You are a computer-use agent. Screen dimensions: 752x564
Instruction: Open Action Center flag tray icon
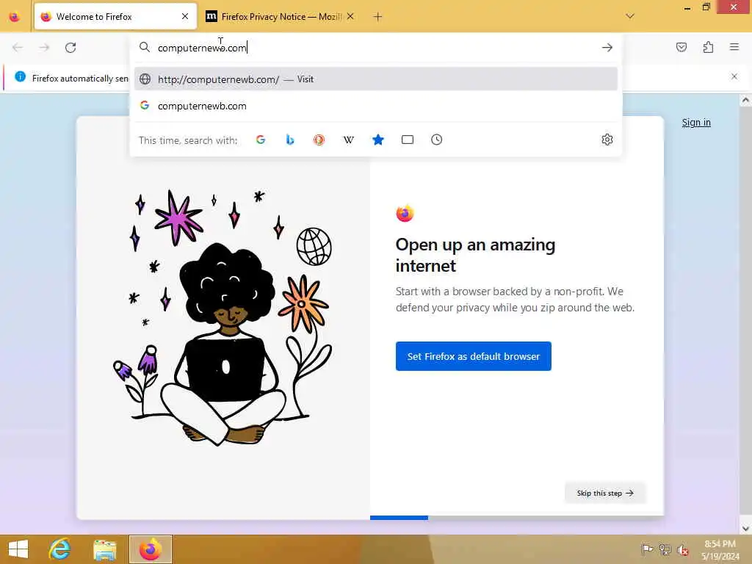point(647,549)
